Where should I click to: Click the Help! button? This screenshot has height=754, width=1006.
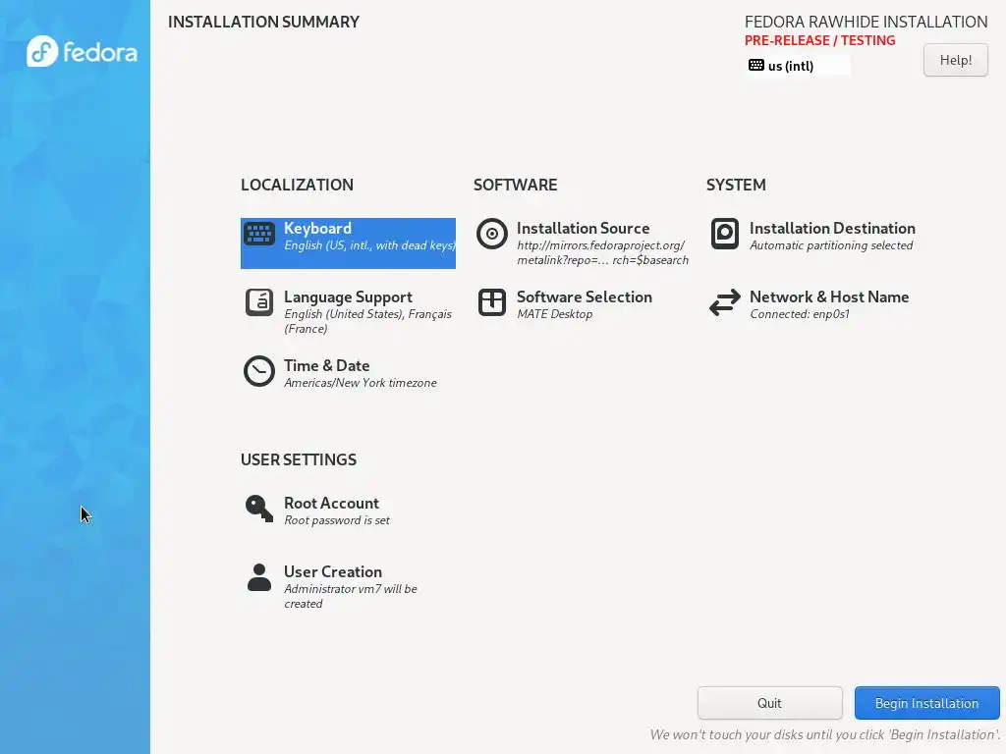tap(955, 60)
